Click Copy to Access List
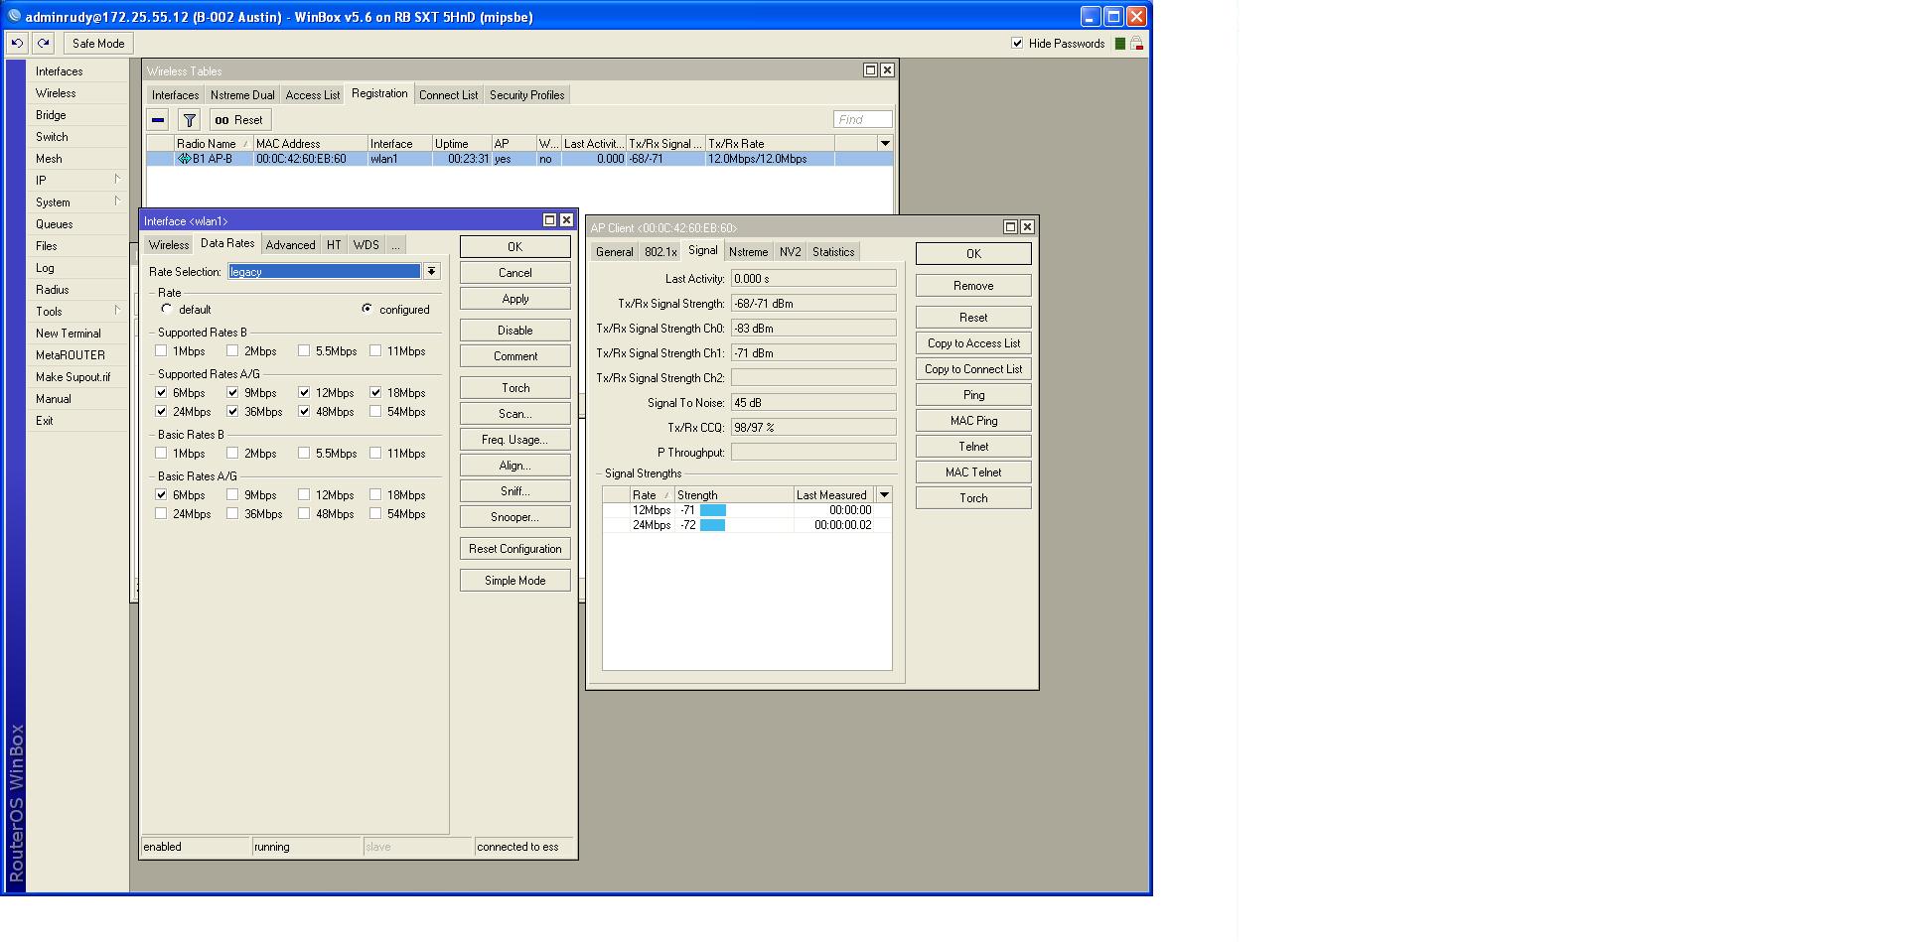1907x942 pixels. (x=973, y=343)
